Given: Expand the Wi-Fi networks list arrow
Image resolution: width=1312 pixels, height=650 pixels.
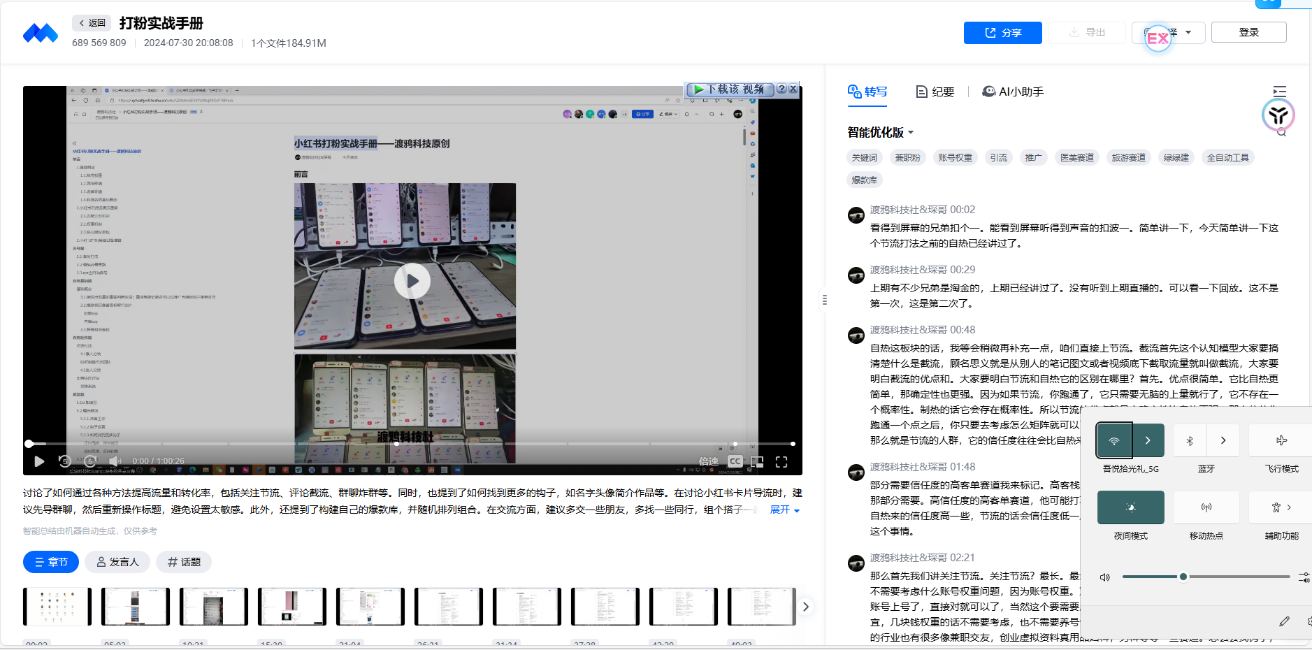Looking at the screenshot, I should (1148, 440).
